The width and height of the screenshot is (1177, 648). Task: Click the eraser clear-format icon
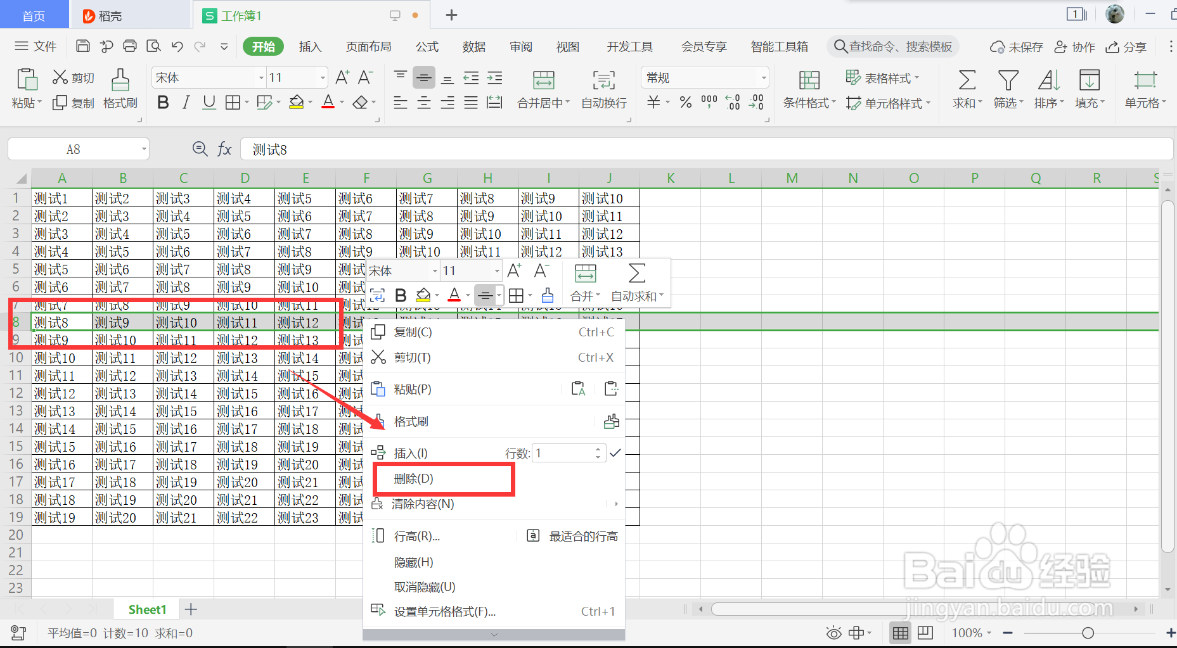coord(360,102)
